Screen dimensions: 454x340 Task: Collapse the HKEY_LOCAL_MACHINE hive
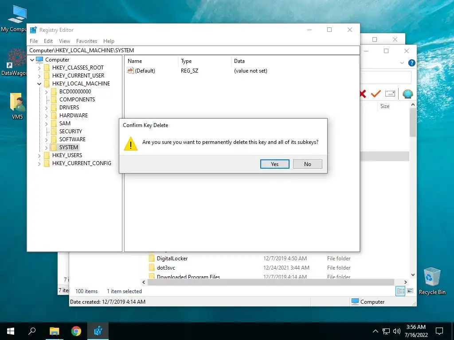click(39, 84)
